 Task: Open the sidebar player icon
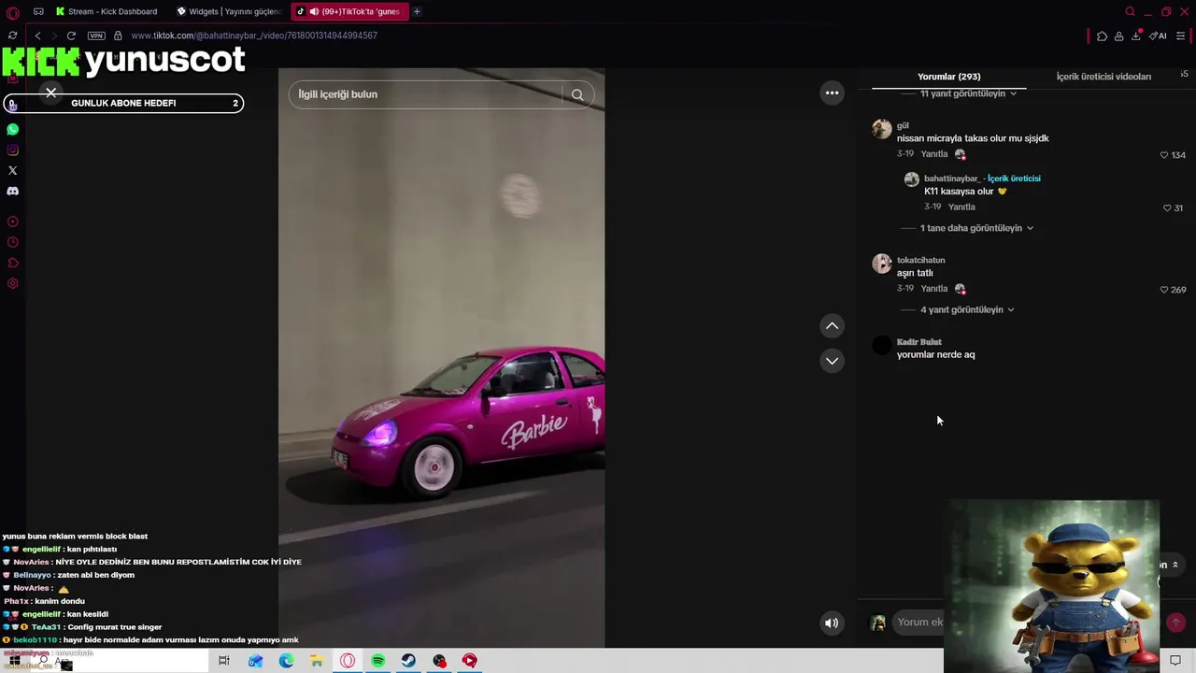[x=12, y=222]
